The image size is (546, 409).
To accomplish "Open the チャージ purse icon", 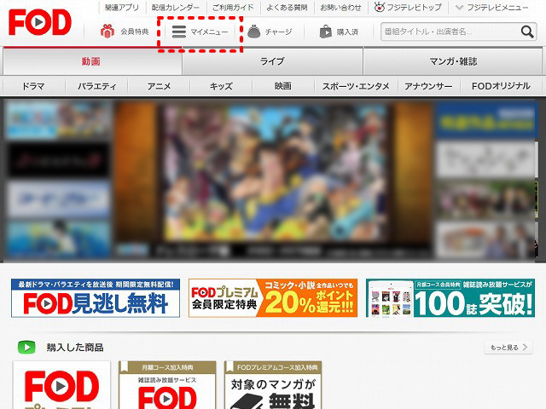I will coord(254,32).
